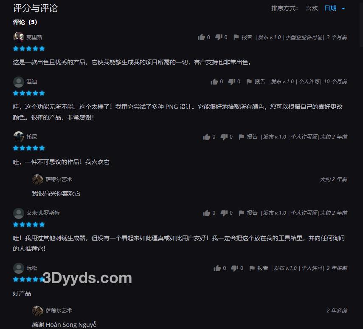Image resolution: width=363 pixels, height=329 pixels.
Task: Like 温迪's review with thumbs up
Action: pyautogui.click(x=214, y=82)
